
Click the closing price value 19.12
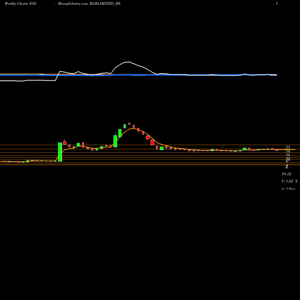pos(286,174)
